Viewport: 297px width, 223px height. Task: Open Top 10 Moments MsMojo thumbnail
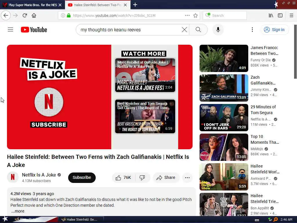tap(224, 147)
